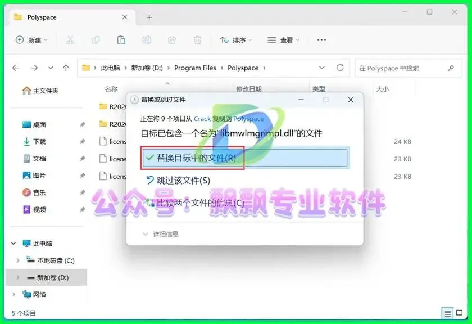Open the Sort (排序) dropdown
Image resolution: width=472 pixels, height=324 pixels.
click(x=235, y=40)
